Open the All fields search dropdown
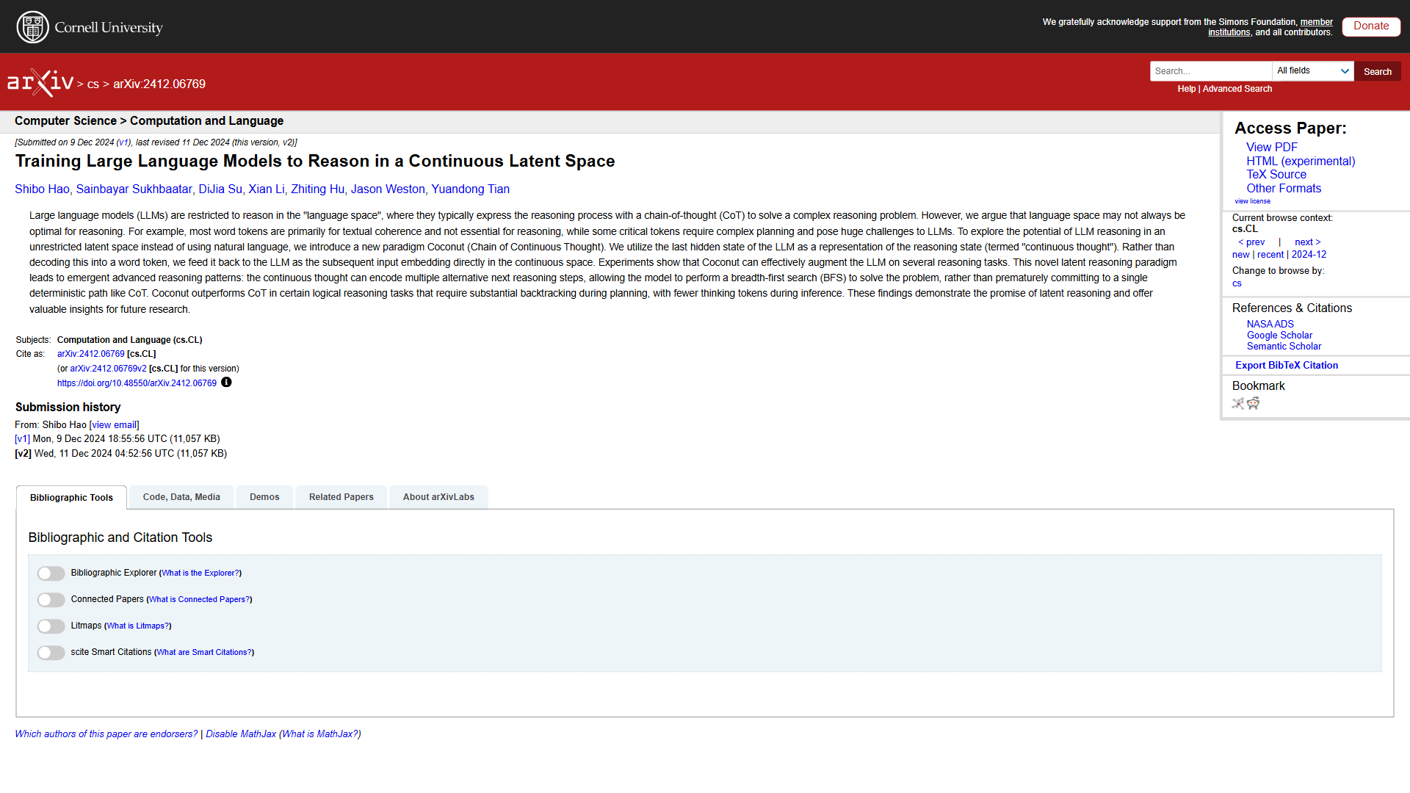Screen dimensions: 1410x793 click(x=1312, y=71)
